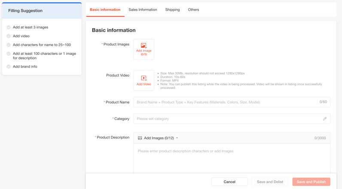The width and height of the screenshot is (342, 189).
Task: Click the Save and Publish button
Action: click(x=311, y=182)
